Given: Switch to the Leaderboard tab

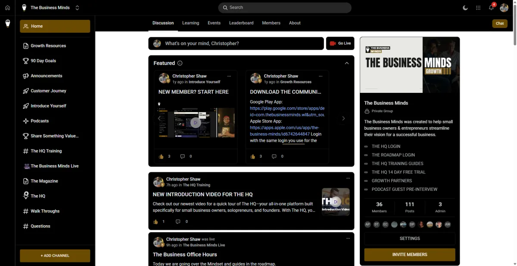Looking at the screenshot, I should [x=241, y=23].
